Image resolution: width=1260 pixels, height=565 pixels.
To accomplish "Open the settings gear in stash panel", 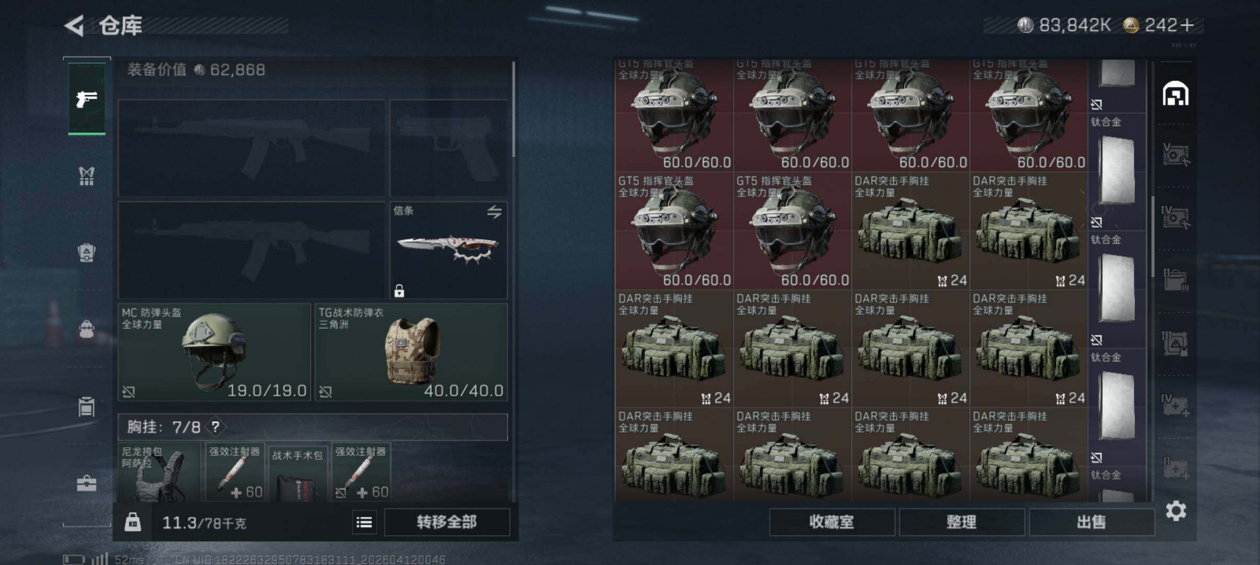I will (1176, 511).
